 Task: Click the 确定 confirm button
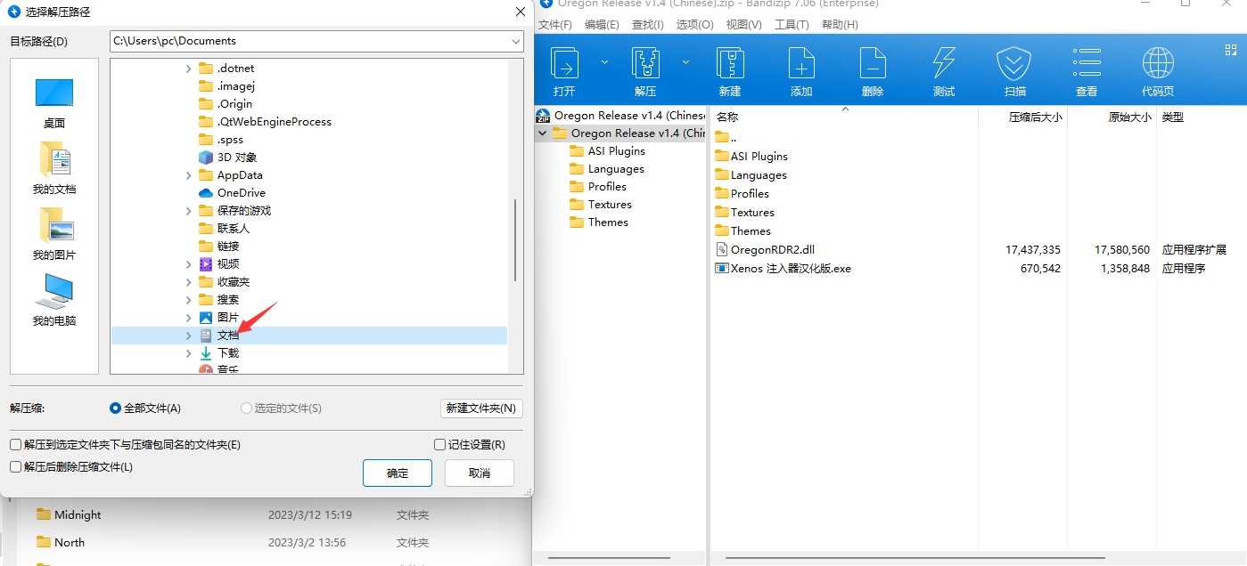point(398,473)
